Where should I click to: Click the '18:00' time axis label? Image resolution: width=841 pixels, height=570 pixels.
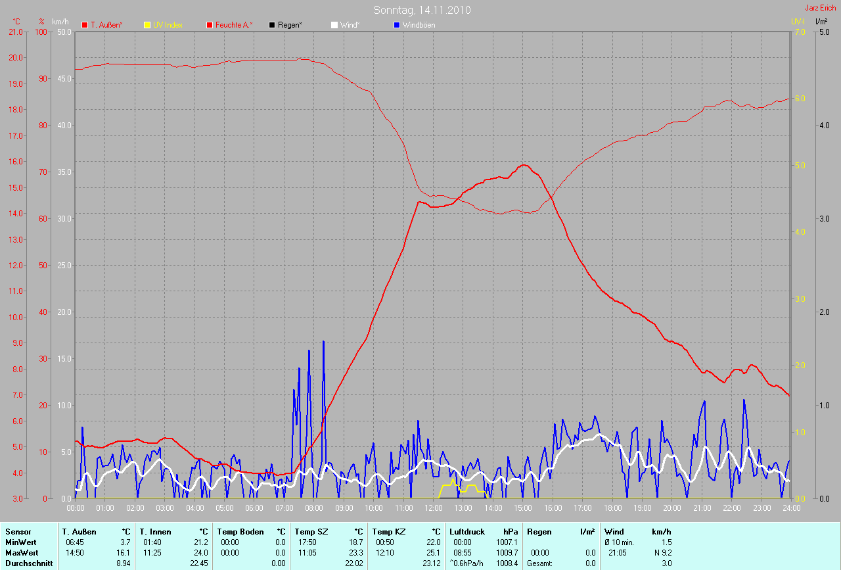tap(612, 508)
